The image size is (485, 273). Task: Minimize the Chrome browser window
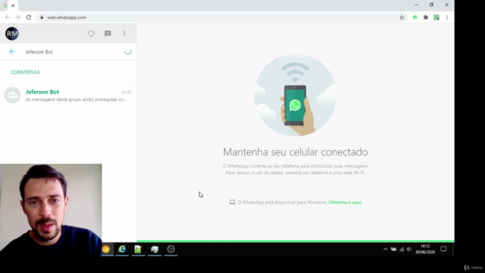(416, 5)
